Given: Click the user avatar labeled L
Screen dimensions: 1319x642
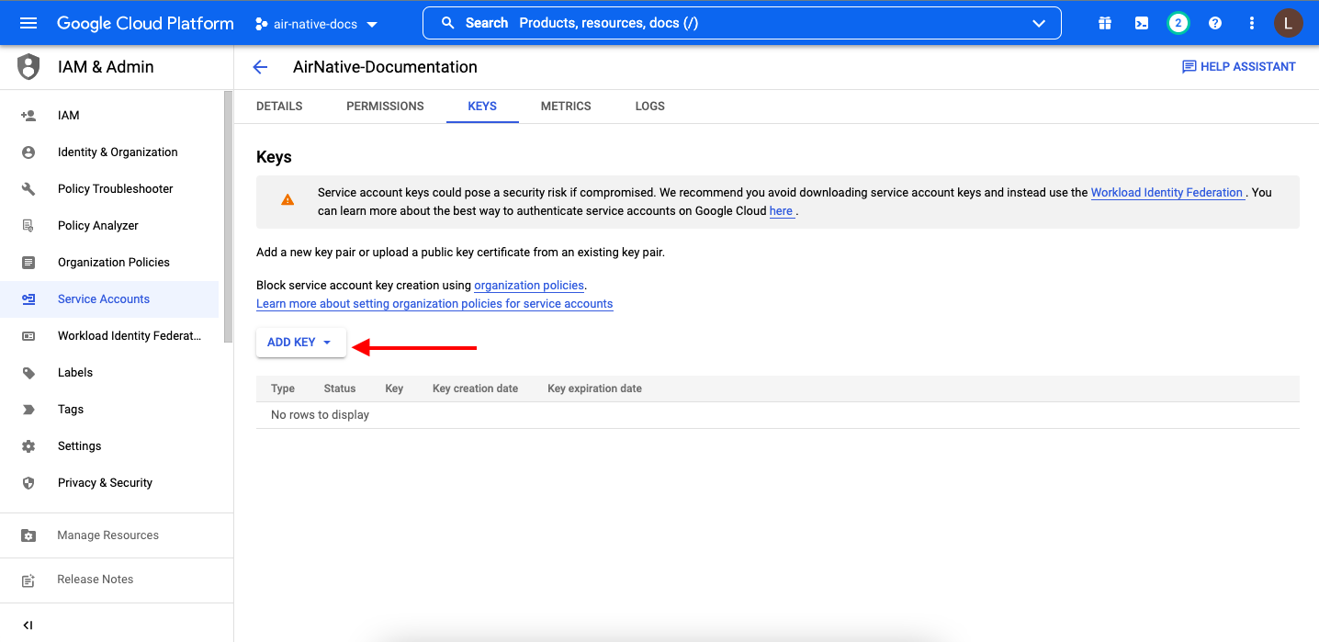Looking at the screenshot, I should [x=1288, y=23].
